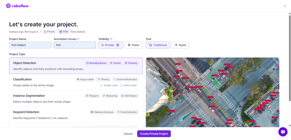
Task: Click the Skeleton Structure tag
Action: 102,112
